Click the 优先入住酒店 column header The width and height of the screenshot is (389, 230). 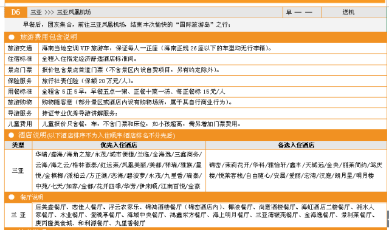(x=119, y=145)
